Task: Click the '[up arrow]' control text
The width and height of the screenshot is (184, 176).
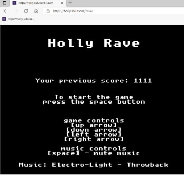Action: click(94, 125)
